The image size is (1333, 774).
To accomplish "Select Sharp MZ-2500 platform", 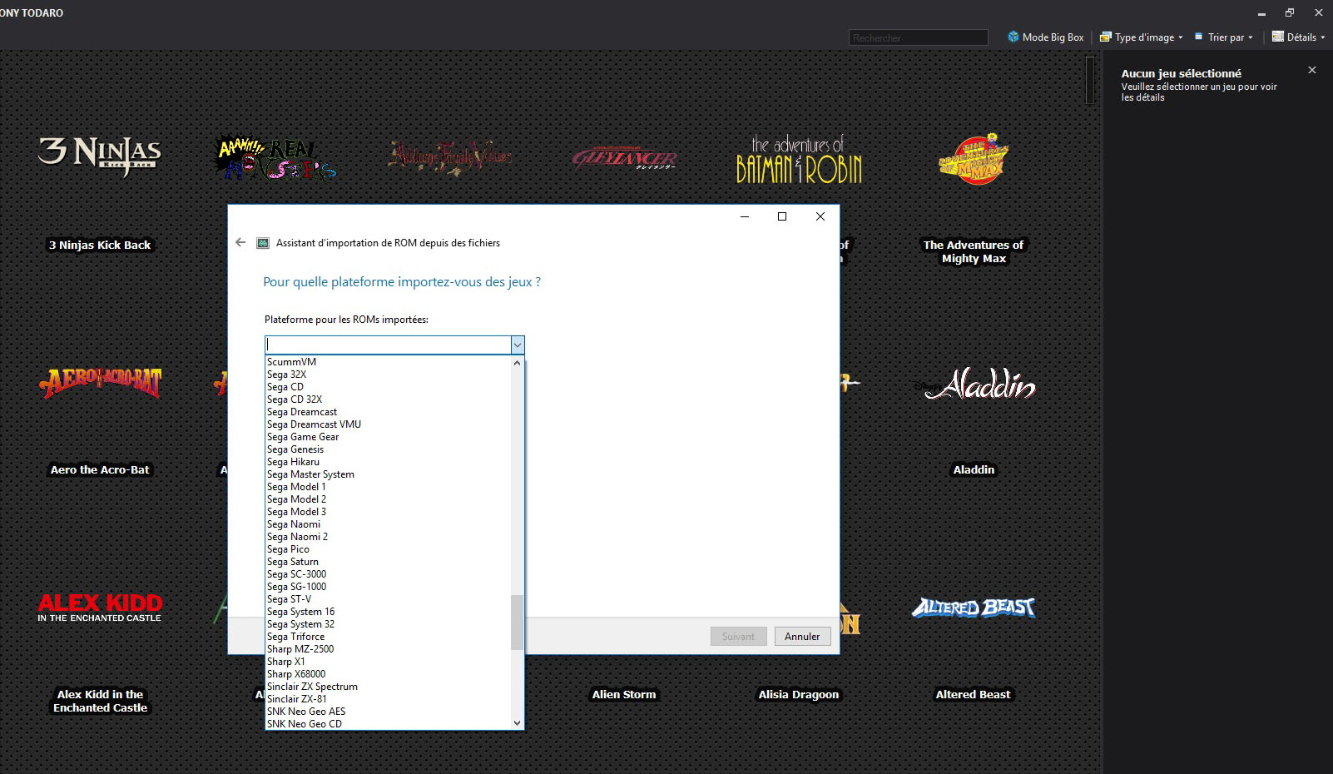I will [x=388, y=649].
